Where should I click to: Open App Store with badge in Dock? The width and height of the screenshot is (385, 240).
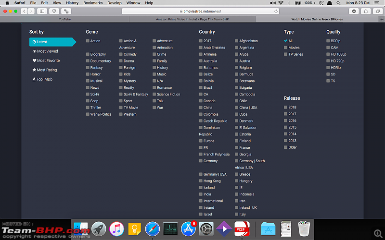(x=188, y=229)
